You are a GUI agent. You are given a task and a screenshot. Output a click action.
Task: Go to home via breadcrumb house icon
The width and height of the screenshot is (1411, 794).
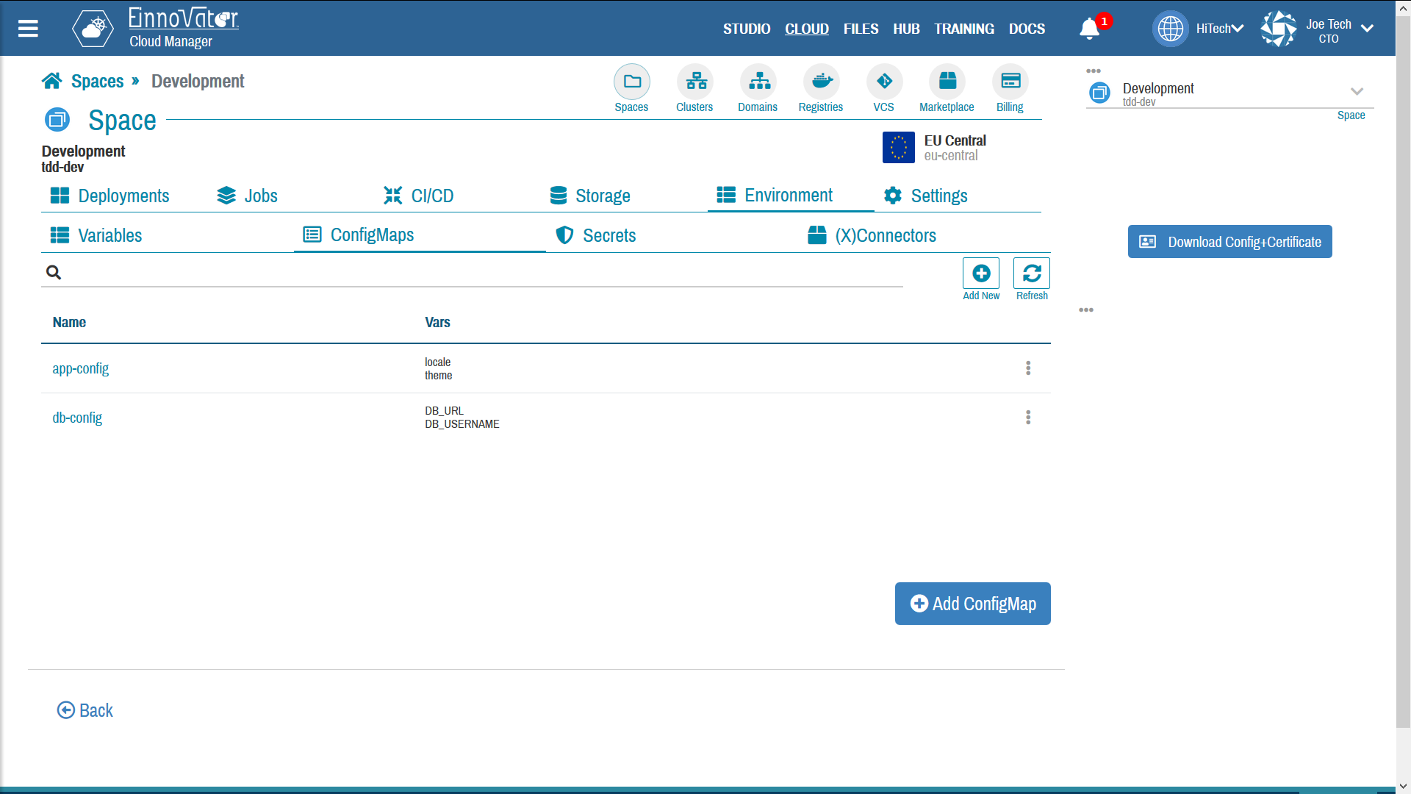pyautogui.click(x=52, y=81)
